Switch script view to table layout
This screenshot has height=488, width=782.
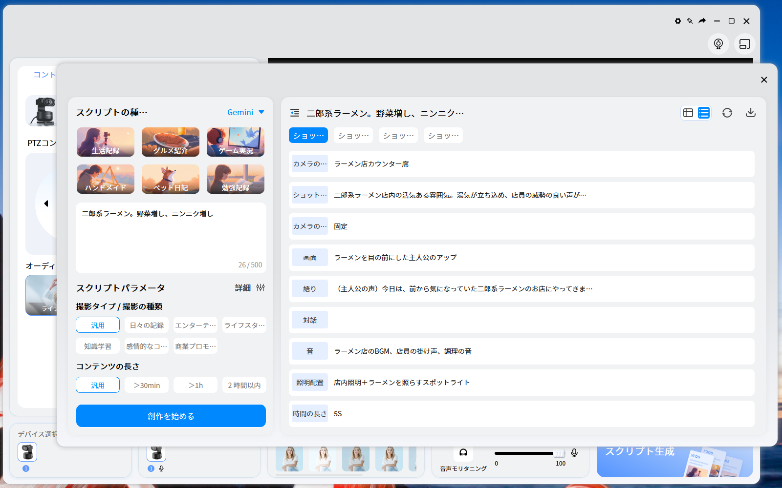688,112
